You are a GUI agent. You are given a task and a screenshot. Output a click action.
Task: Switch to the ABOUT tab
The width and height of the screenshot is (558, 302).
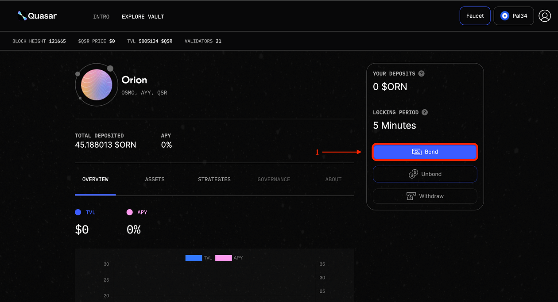point(333,180)
